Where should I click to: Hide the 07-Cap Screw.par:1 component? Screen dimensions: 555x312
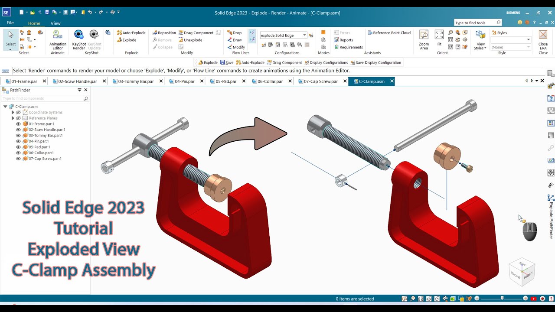coord(18,159)
